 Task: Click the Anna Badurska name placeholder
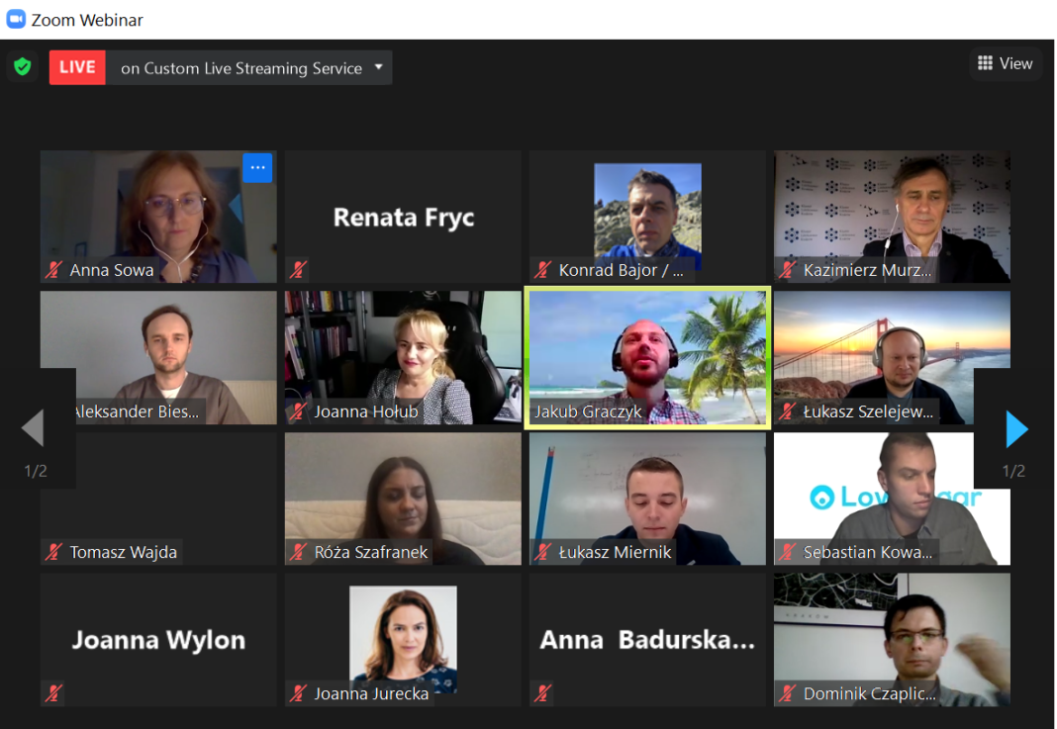pos(647,640)
